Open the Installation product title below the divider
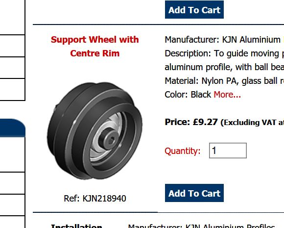The width and height of the screenshot is (284, 228). pyautogui.click(x=76, y=226)
